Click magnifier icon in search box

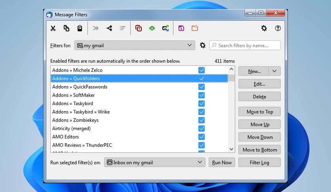214,45
